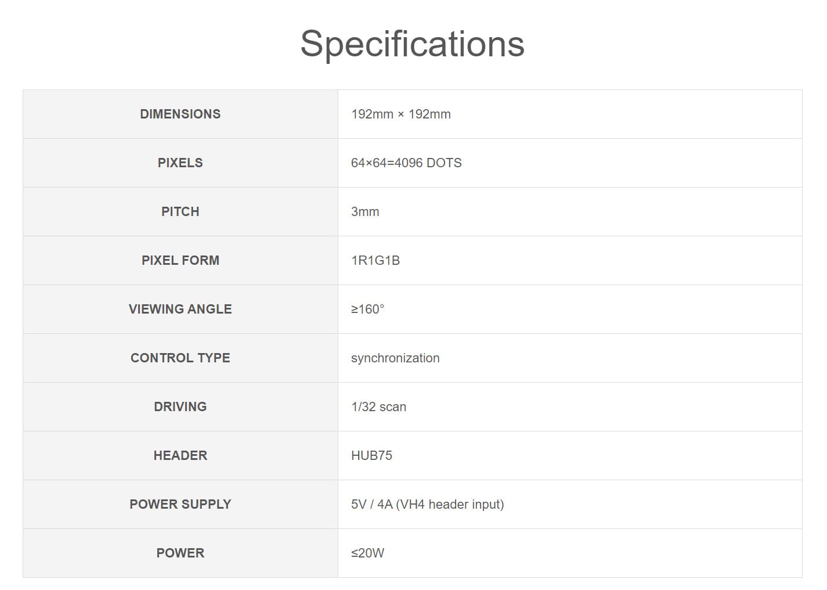Image resolution: width=827 pixels, height=590 pixels.
Task: Select the 5V / 4A power supply value
Action: pyautogui.click(x=427, y=504)
